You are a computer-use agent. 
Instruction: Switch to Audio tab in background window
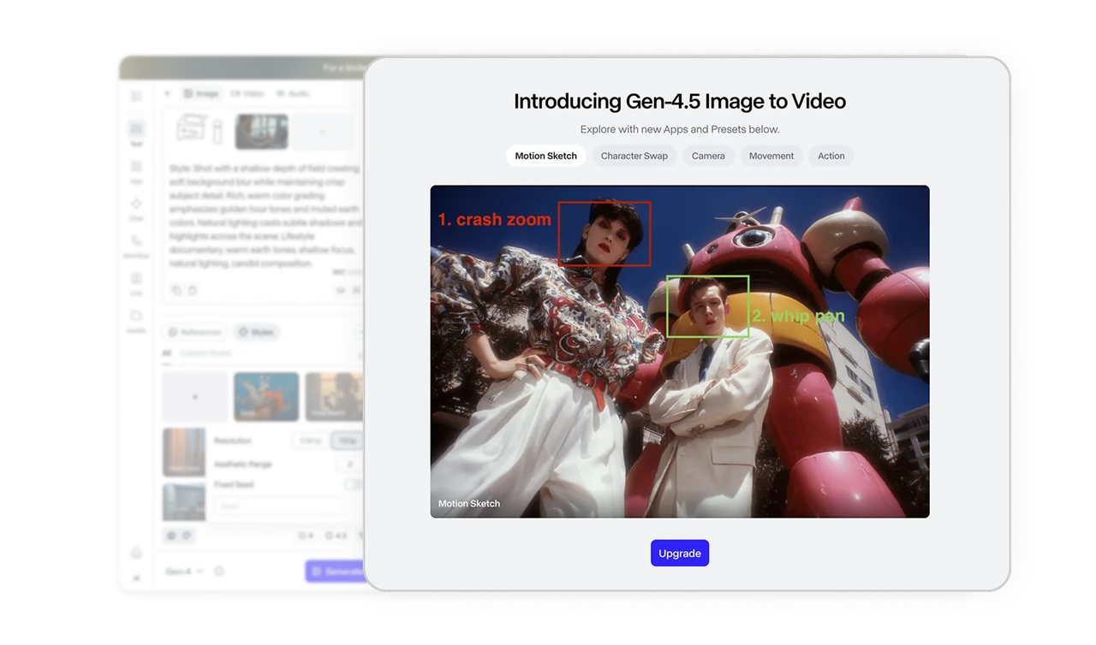tap(293, 93)
